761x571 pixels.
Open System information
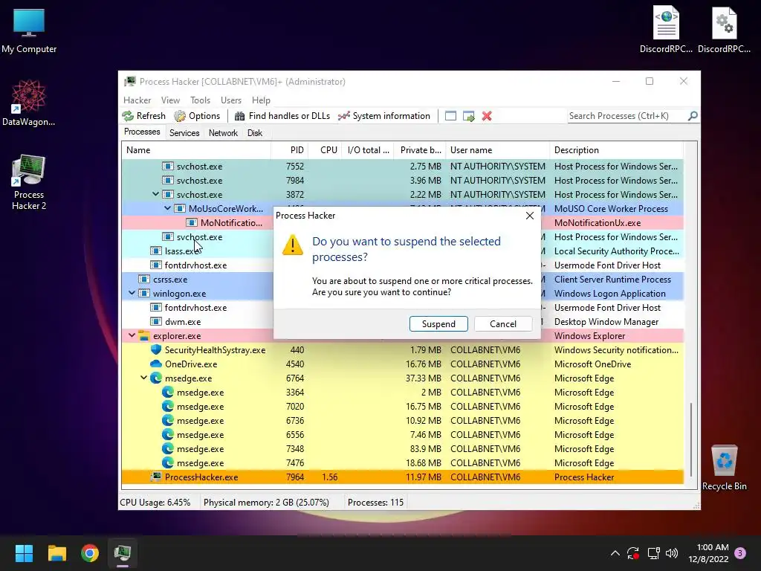pos(384,116)
